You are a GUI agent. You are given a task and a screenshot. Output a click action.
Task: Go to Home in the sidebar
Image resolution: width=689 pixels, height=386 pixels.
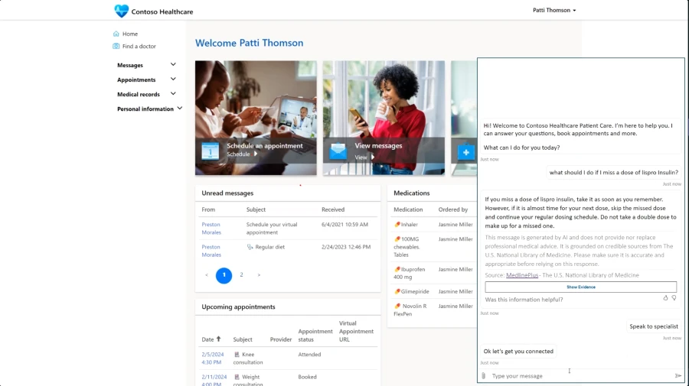pyautogui.click(x=129, y=34)
